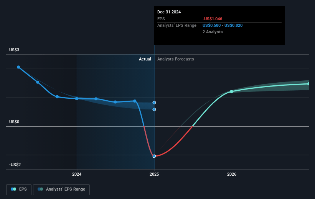Screen dimensions: 315x199
Task: Click the lower analyst range marker at 2025
Action: point(154,109)
